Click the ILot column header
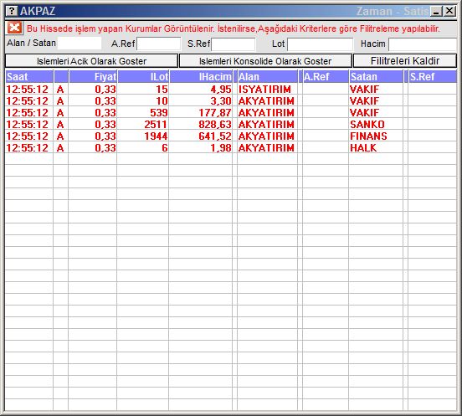This screenshot has width=462, height=416. pyautogui.click(x=143, y=77)
